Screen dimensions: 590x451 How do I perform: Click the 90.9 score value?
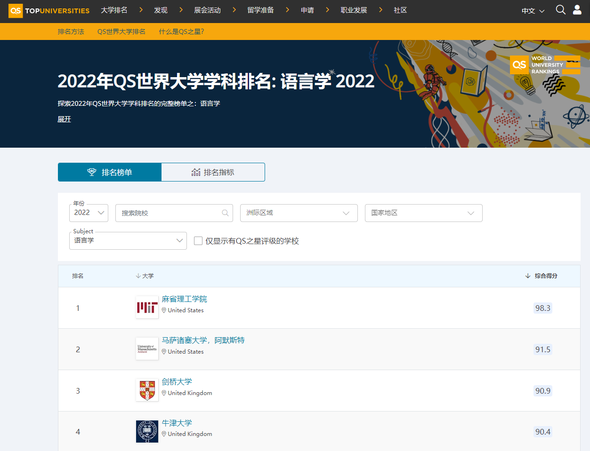pyautogui.click(x=542, y=391)
